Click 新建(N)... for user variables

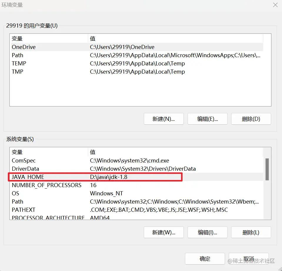[x=164, y=119]
